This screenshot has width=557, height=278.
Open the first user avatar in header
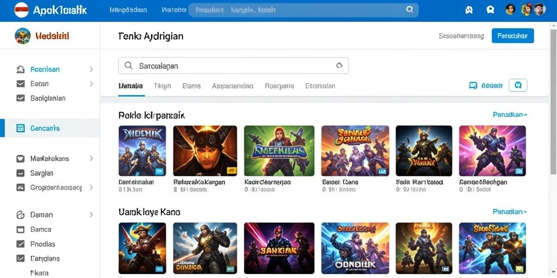click(x=510, y=10)
